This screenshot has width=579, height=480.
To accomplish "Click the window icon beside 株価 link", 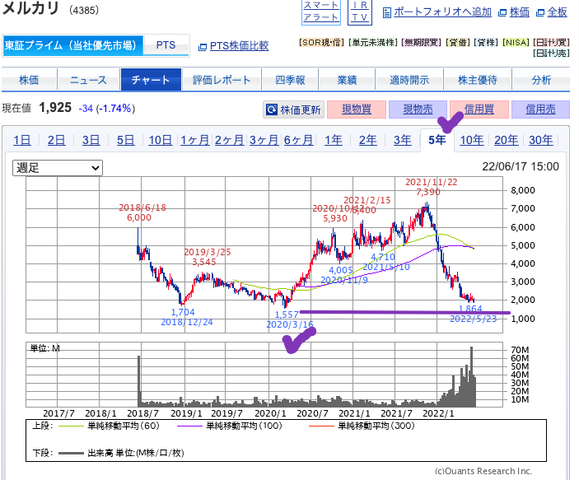I will [502, 13].
